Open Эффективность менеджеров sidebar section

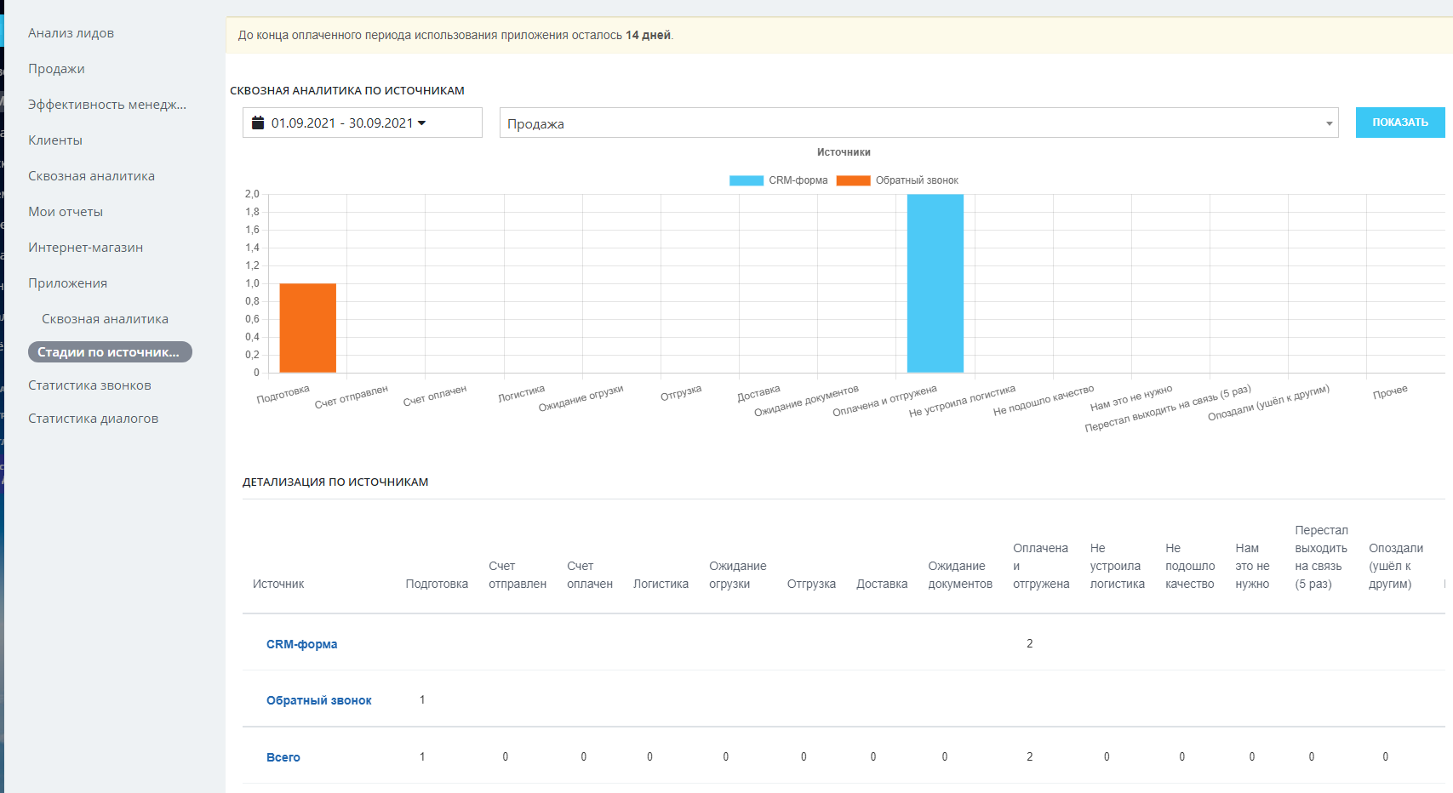point(106,105)
